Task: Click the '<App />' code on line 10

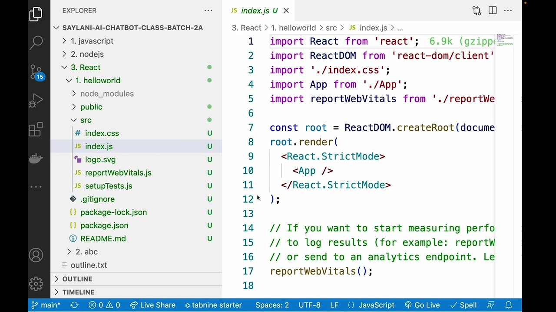Action: 313,171
